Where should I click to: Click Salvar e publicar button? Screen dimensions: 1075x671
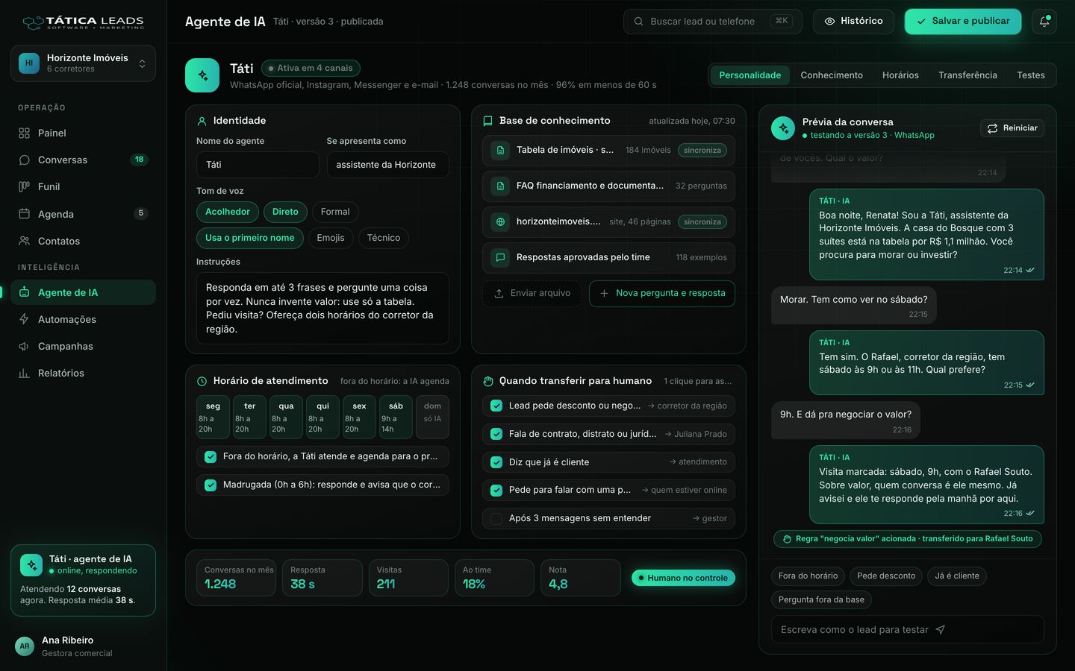pos(963,22)
